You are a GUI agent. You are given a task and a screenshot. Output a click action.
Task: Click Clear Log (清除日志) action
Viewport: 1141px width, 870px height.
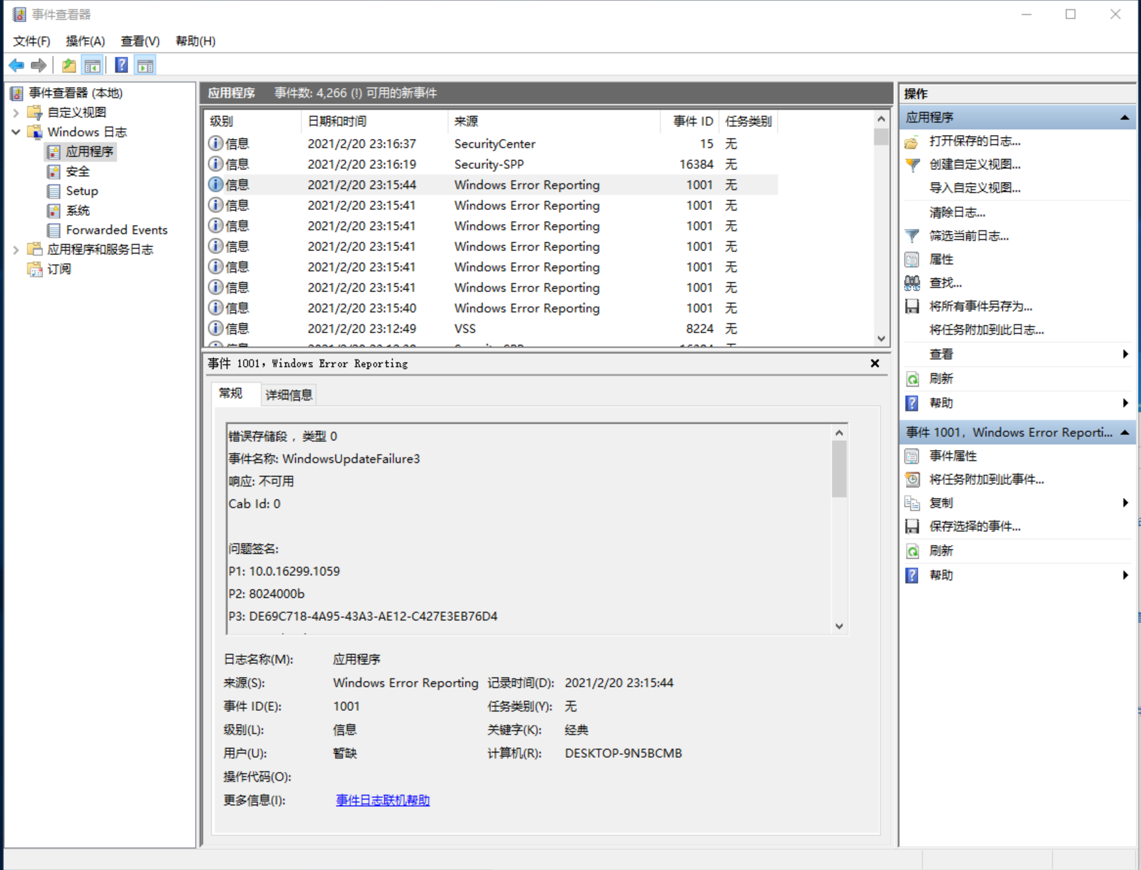click(956, 213)
